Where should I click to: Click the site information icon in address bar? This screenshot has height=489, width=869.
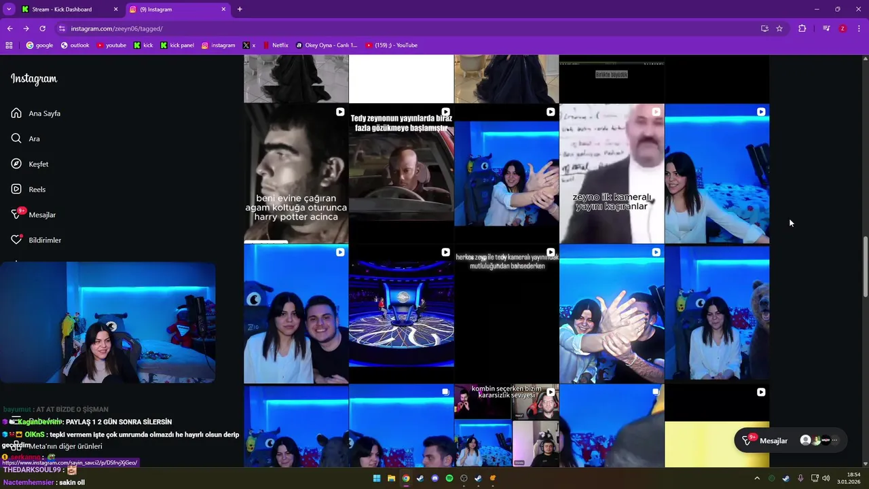[x=62, y=29]
